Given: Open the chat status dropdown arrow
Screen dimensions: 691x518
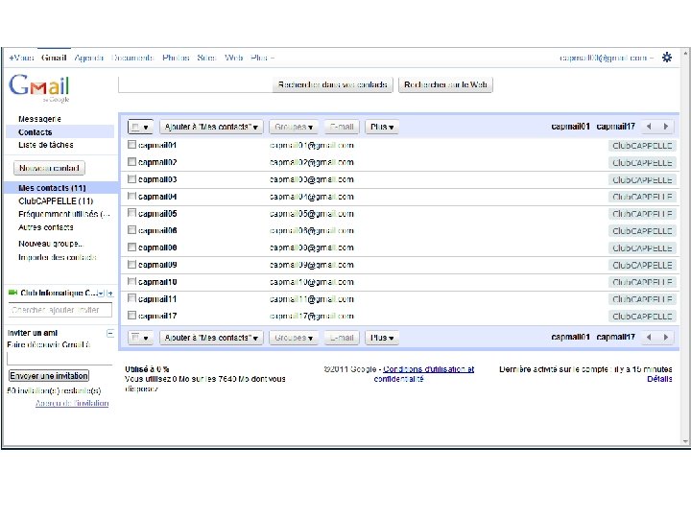Looking at the screenshot, I should [x=102, y=293].
